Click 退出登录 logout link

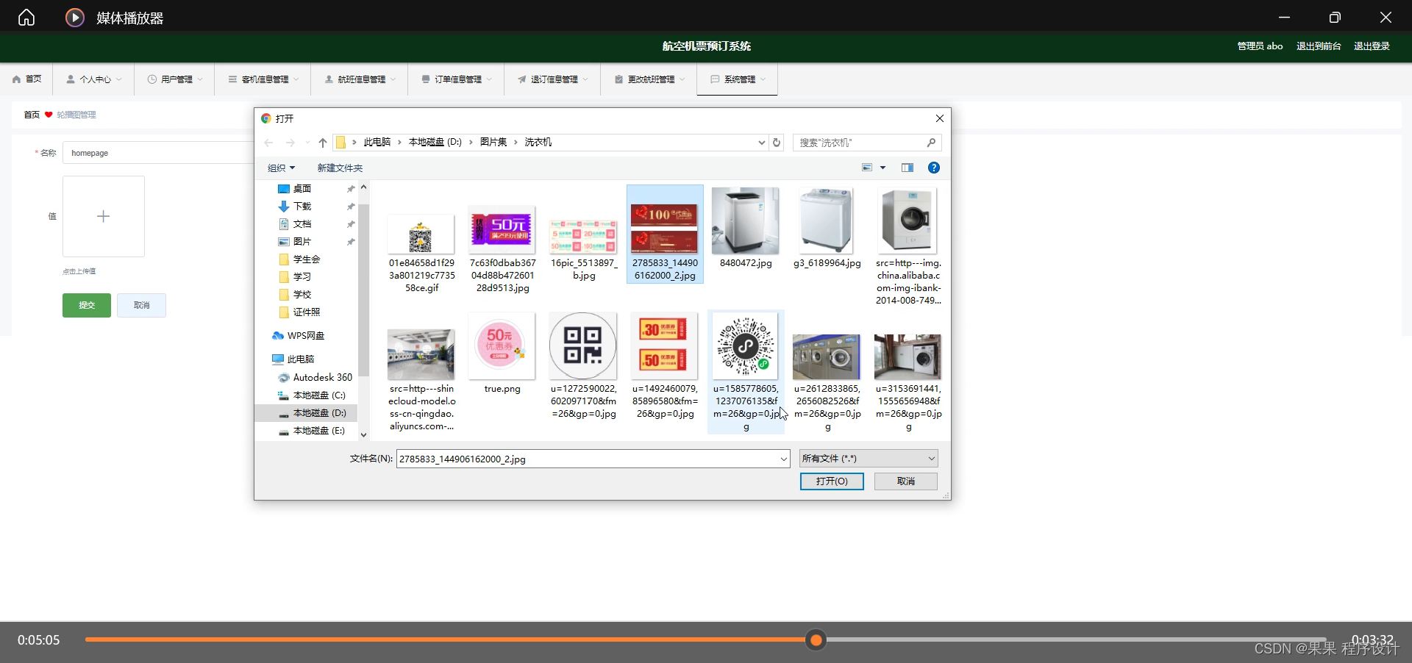1372,46
